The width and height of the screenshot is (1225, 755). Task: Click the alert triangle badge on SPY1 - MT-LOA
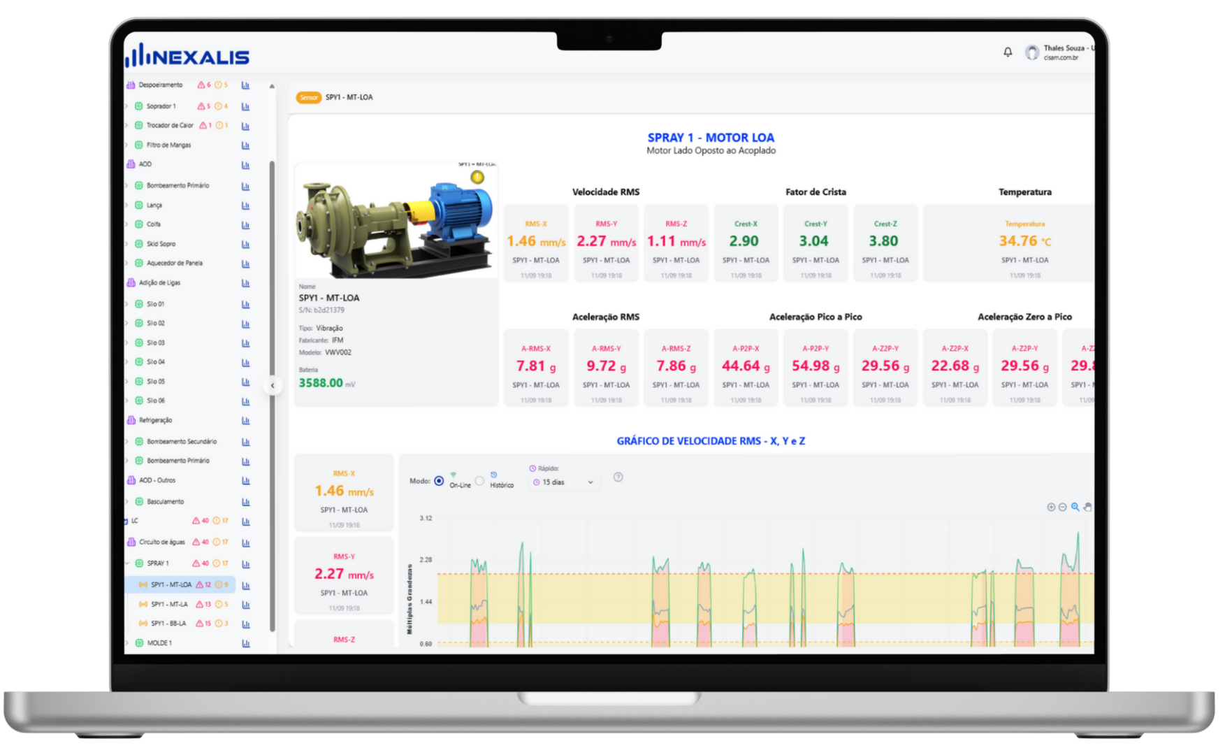coord(200,584)
